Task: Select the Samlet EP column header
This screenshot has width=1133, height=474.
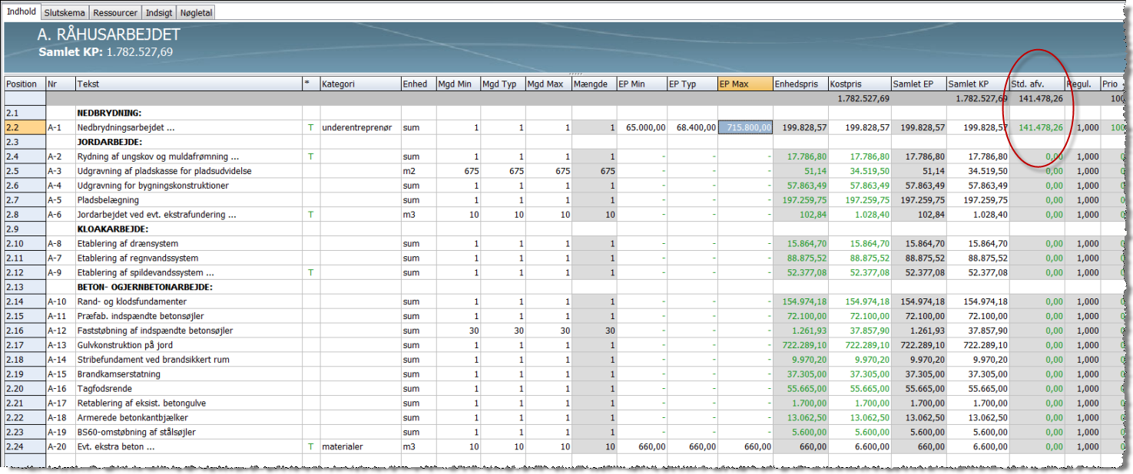Action: [919, 84]
